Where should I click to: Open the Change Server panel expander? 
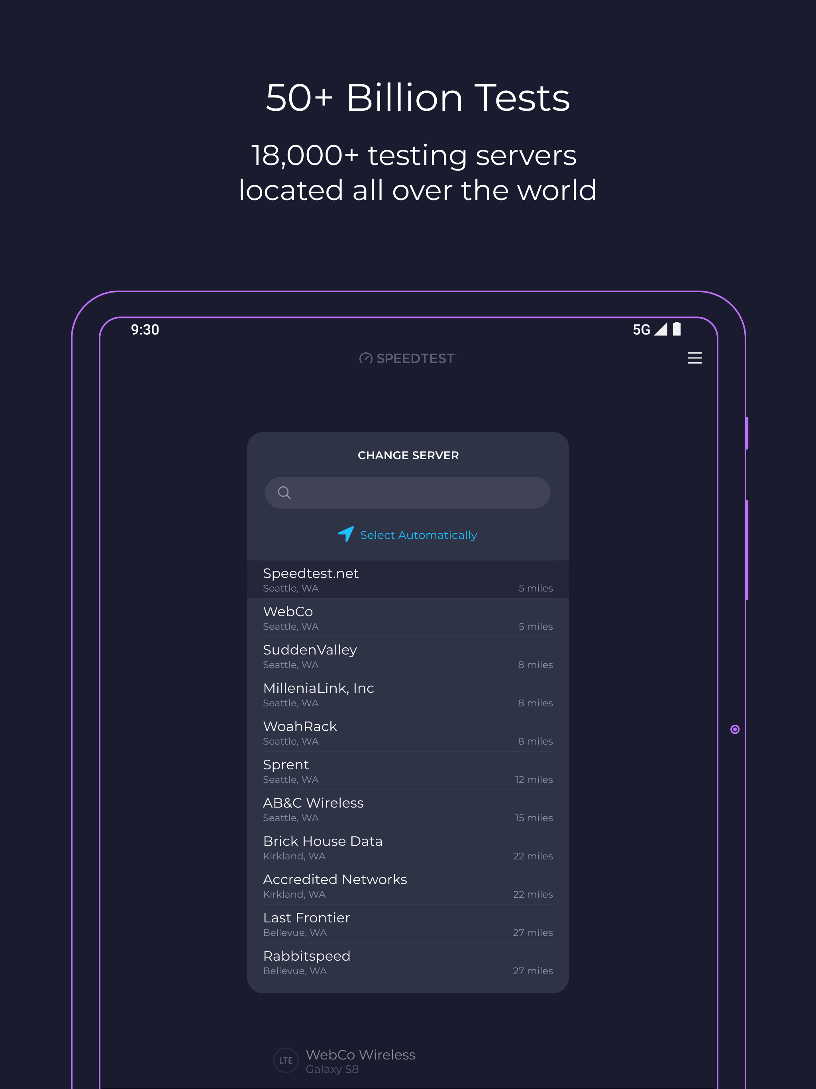[408, 455]
